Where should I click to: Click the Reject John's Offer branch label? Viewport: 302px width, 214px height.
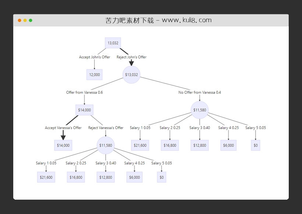point(131,57)
